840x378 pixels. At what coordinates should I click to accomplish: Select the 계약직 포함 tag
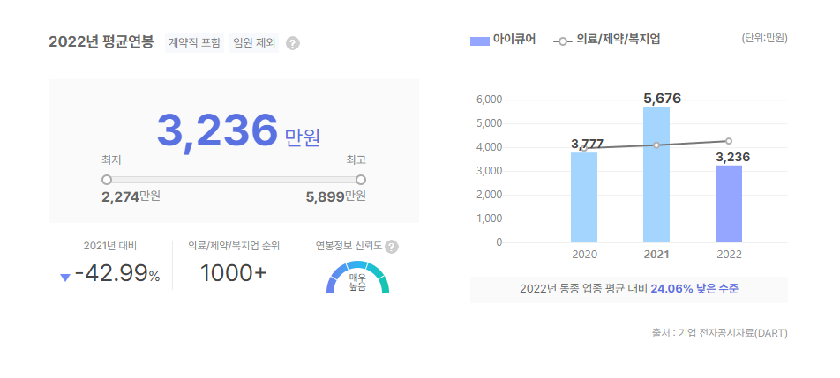pyautogui.click(x=194, y=43)
